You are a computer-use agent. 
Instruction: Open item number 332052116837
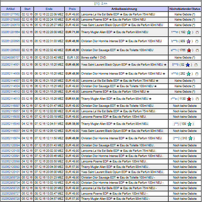[x=11, y=131]
